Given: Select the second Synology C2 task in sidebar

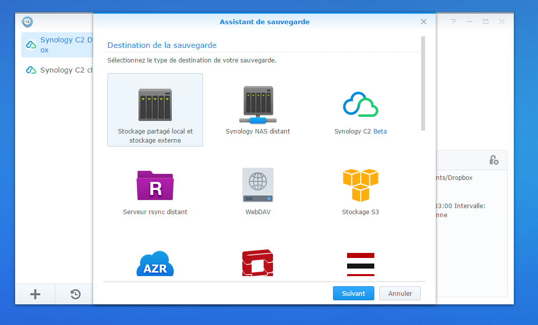Looking at the screenshot, I should pyautogui.click(x=58, y=70).
